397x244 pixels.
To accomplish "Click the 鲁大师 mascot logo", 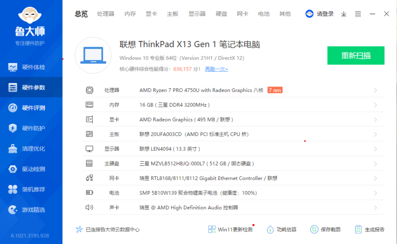I will (x=30, y=15).
